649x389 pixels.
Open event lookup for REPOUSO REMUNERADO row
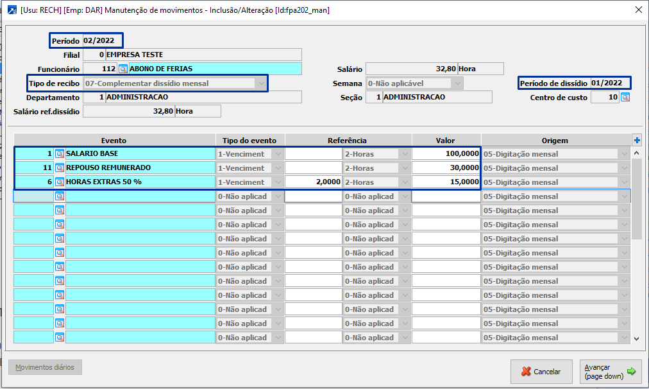click(60, 168)
